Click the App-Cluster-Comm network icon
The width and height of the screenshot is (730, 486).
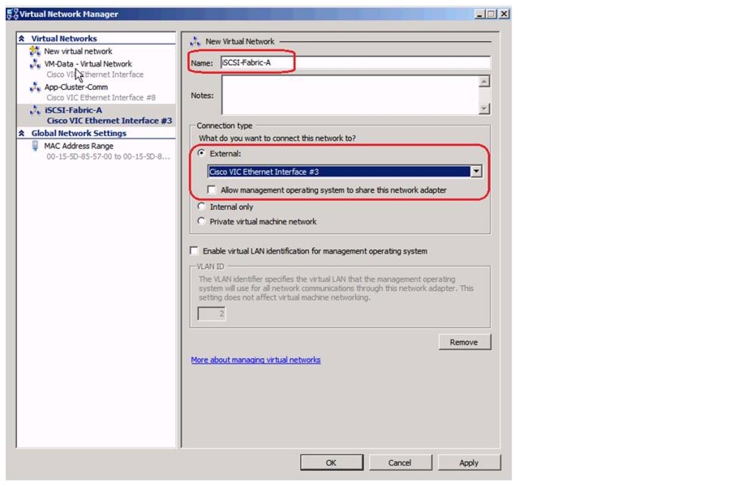click(x=35, y=87)
